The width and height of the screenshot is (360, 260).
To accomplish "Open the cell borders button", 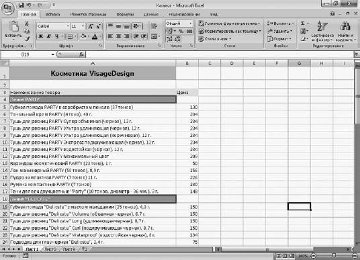I will 70,36.
